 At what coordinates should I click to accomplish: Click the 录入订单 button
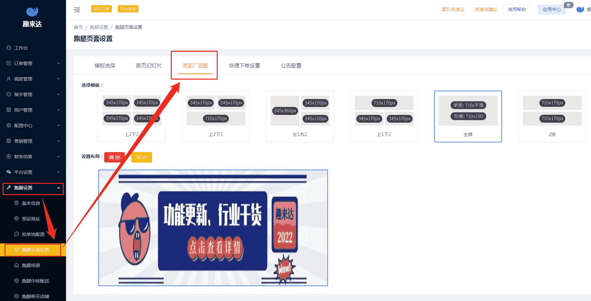[102, 9]
